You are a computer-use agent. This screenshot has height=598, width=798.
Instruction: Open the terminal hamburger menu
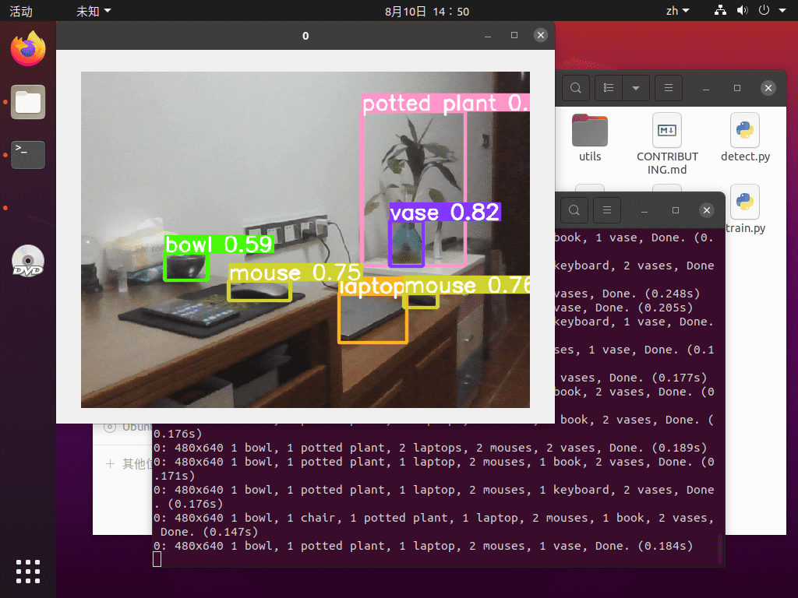pos(607,210)
